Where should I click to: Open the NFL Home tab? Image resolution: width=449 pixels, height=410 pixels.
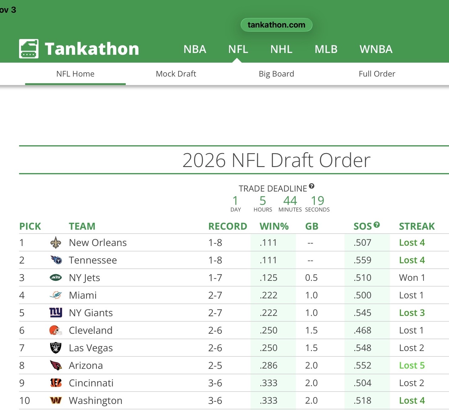tap(75, 74)
